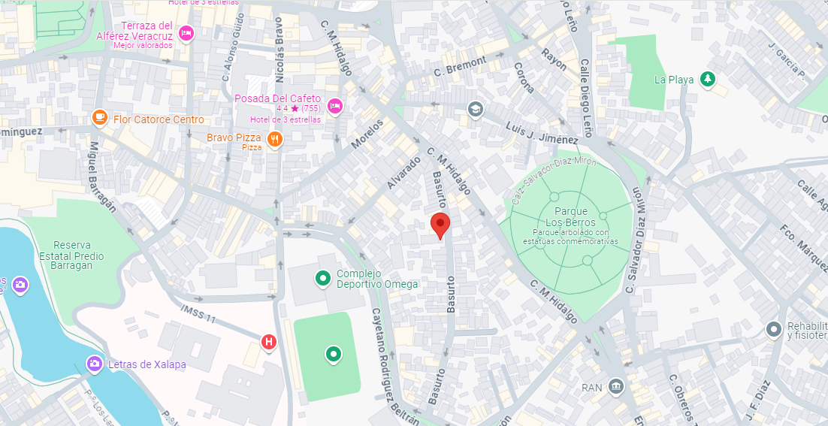The image size is (828, 426).
Task: Open the school graduation cap marker
Action: (x=476, y=110)
